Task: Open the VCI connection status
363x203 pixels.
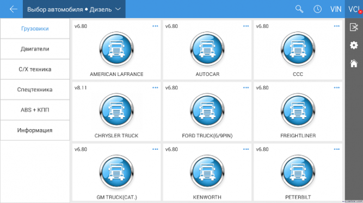Action: pyautogui.click(x=354, y=9)
